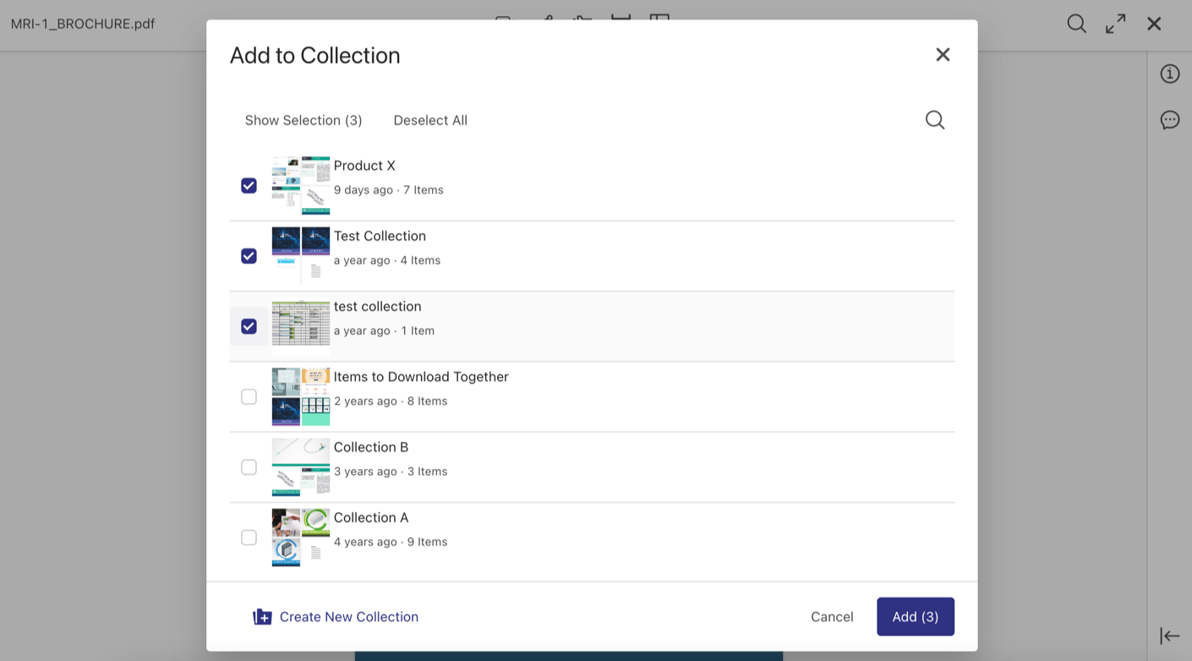Uncheck the Test Collection entry
This screenshot has height=661, width=1192.
pos(249,255)
